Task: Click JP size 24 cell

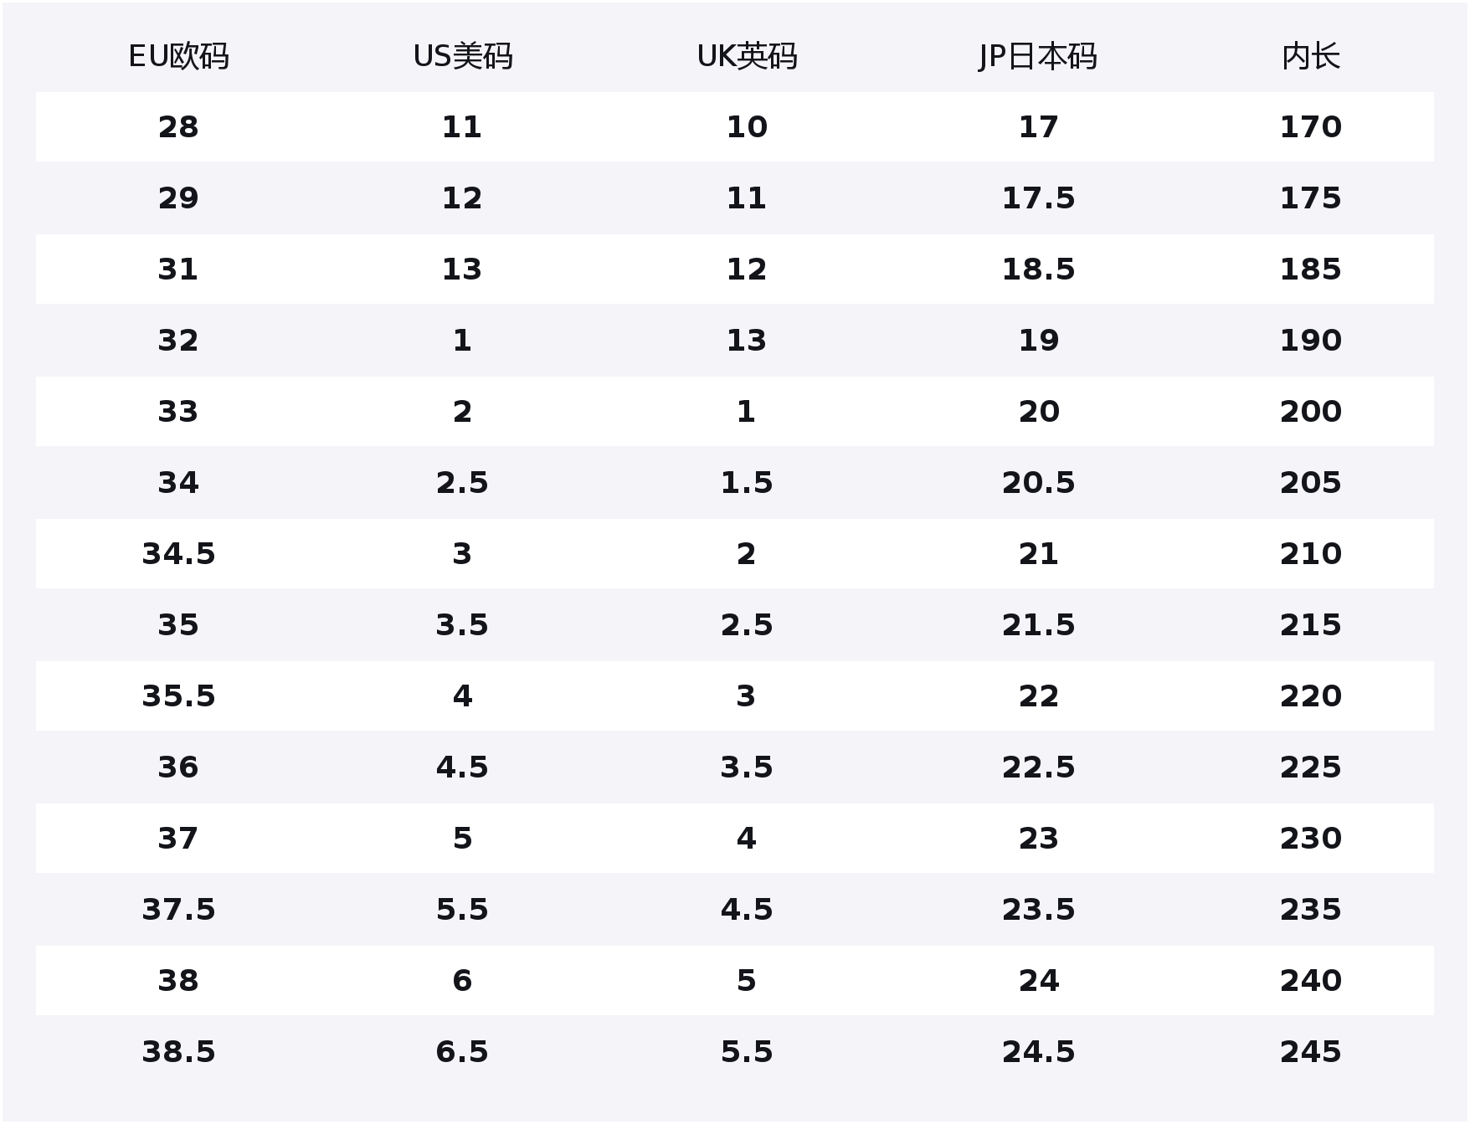Action: point(1038,981)
